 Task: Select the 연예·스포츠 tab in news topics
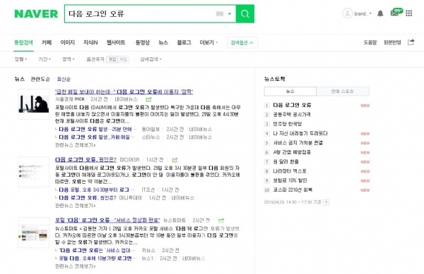(x=343, y=92)
